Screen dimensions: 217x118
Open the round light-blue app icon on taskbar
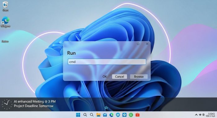118,115
